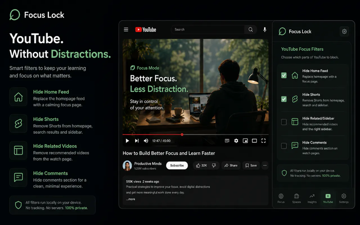
Task: Subscribe to Productive Minds
Action: pos(177,165)
